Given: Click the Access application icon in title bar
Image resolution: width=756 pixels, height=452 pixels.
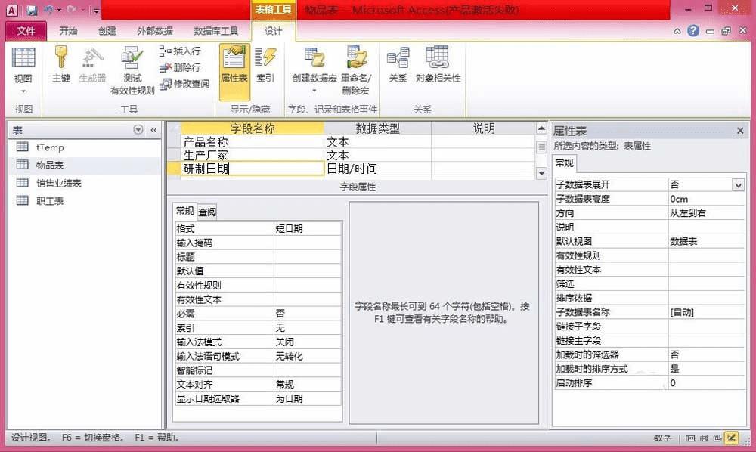Looking at the screenshot, I should 11,10.
